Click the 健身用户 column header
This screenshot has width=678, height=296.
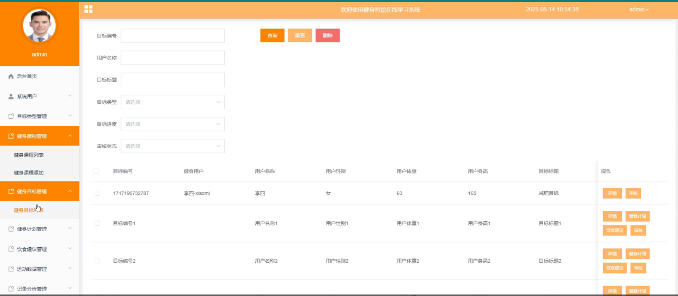coord(194,171)
